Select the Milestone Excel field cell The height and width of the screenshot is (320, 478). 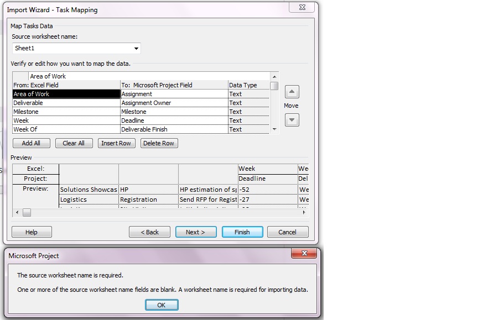point(66,112)
